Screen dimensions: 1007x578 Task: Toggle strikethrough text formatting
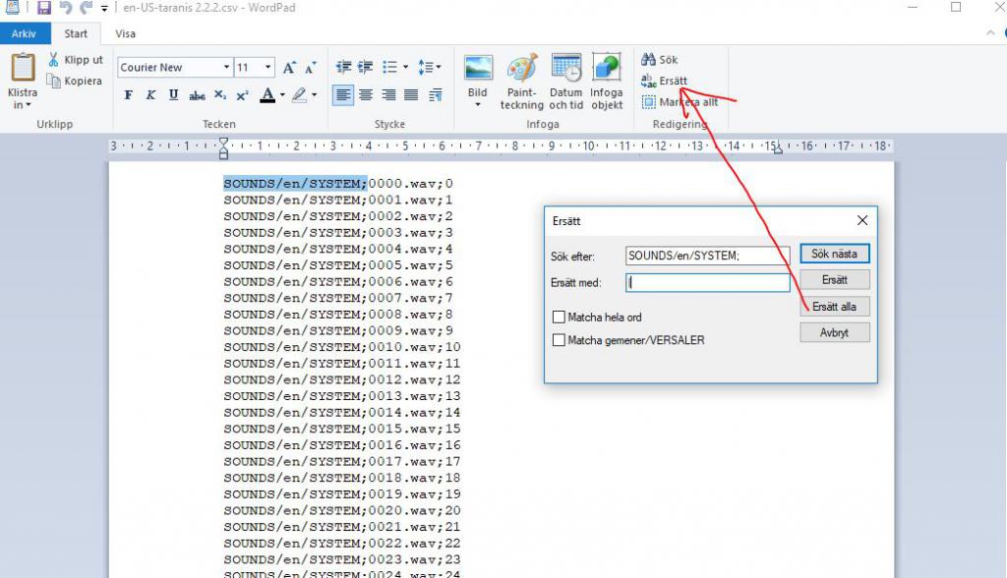[197, 95]
